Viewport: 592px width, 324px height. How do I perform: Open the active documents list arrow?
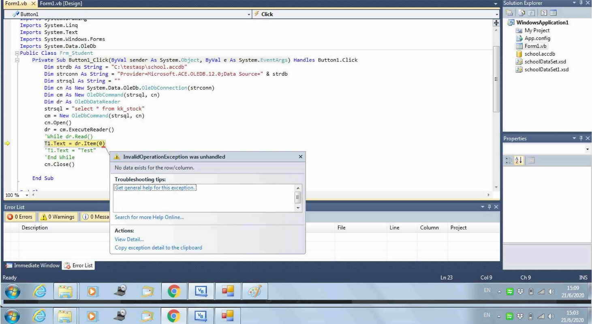pos(496,3)
